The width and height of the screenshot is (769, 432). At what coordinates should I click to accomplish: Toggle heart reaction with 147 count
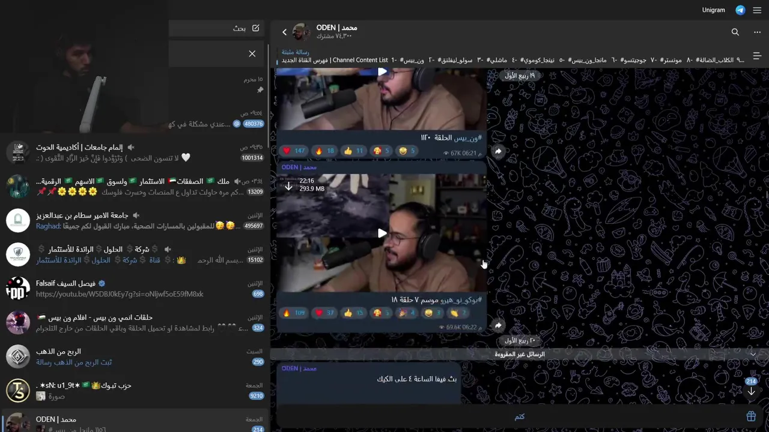(294, 151)
